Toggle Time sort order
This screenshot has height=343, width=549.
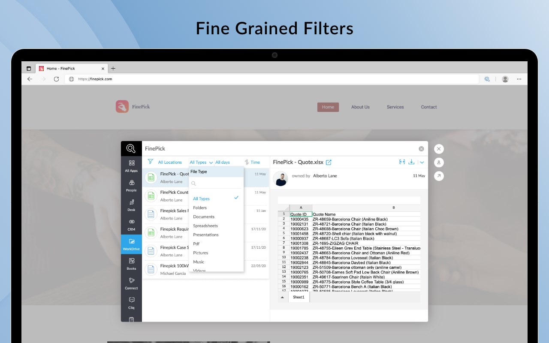click(252, 162)
